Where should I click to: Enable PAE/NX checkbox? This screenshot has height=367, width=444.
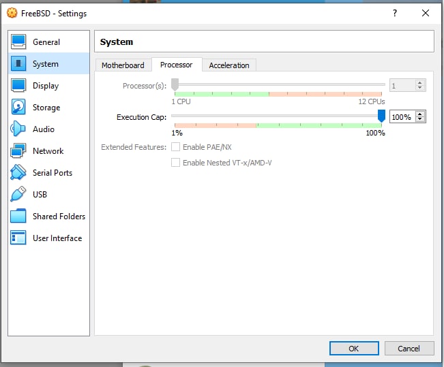pyautogui.click(x=175, y=147)
